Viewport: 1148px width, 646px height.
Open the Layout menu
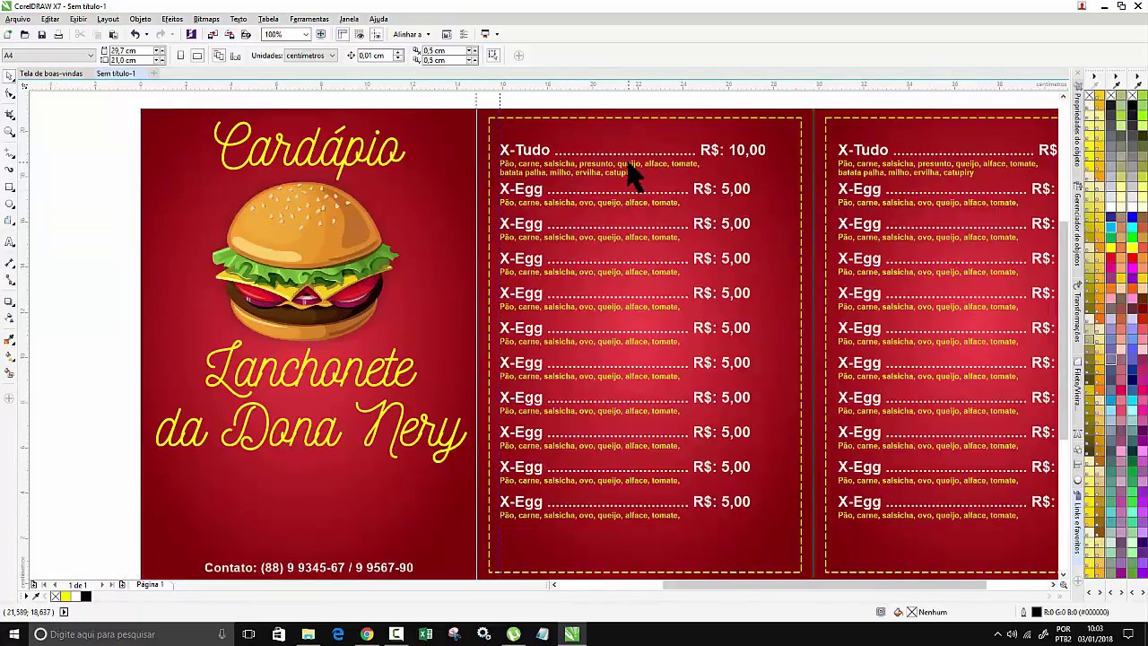108,19
